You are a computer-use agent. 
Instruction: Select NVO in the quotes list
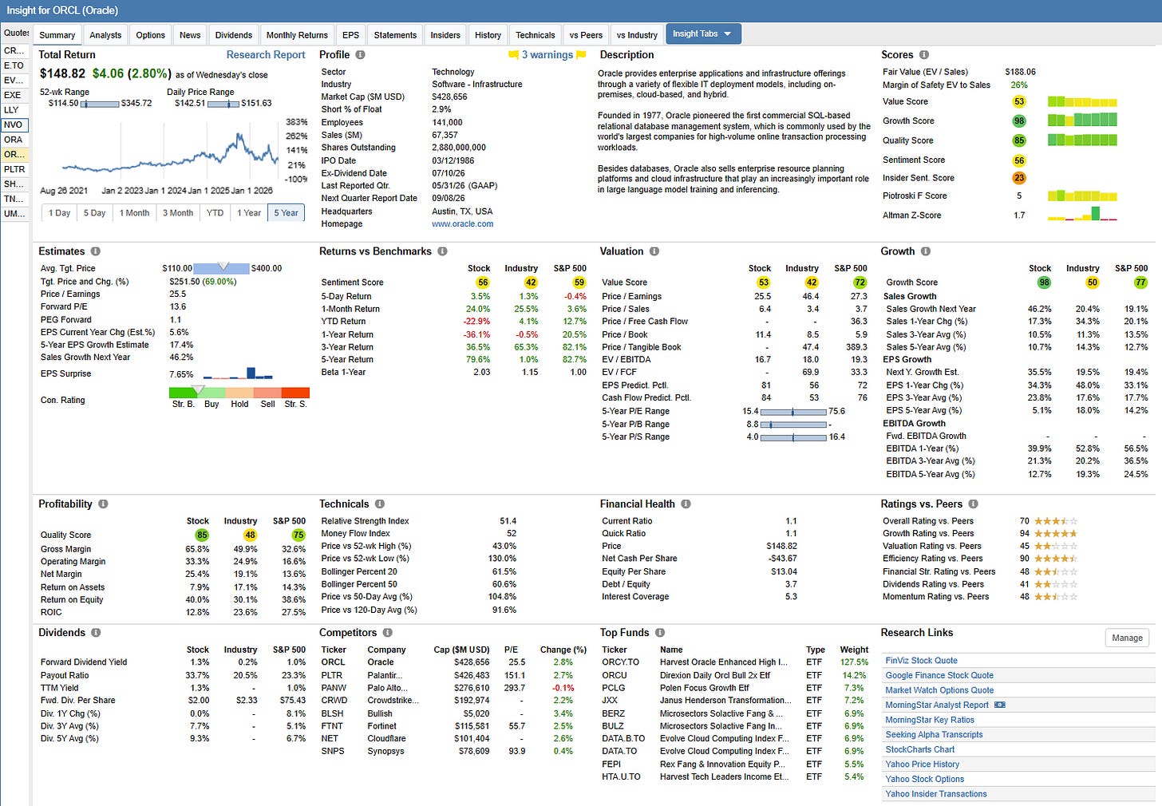pyautogui.click(x=14, y=125)
